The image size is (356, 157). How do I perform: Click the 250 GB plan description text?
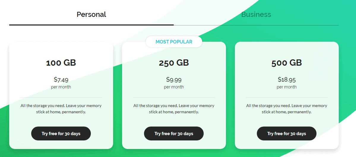(174, 109)
